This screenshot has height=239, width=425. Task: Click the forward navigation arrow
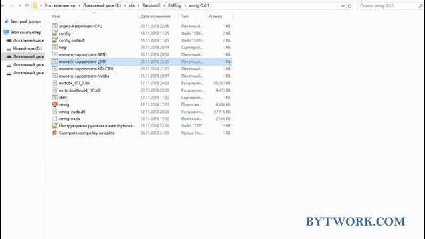pos(12,6)
